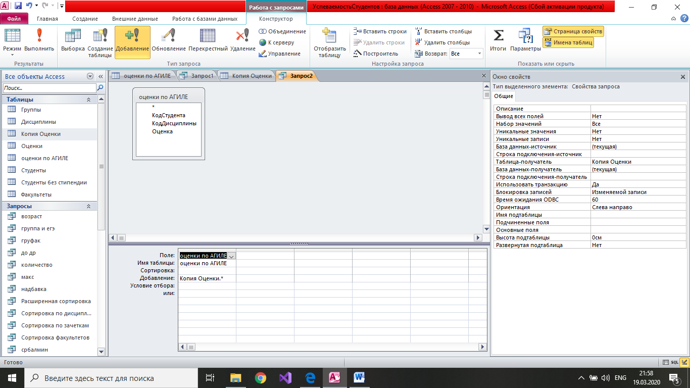Image resolution: width=690 pixels, height=388 pixels.
Task: Open the Поле cell dropdown arrow
Action: pyautogui.click(x=231, y=256)
